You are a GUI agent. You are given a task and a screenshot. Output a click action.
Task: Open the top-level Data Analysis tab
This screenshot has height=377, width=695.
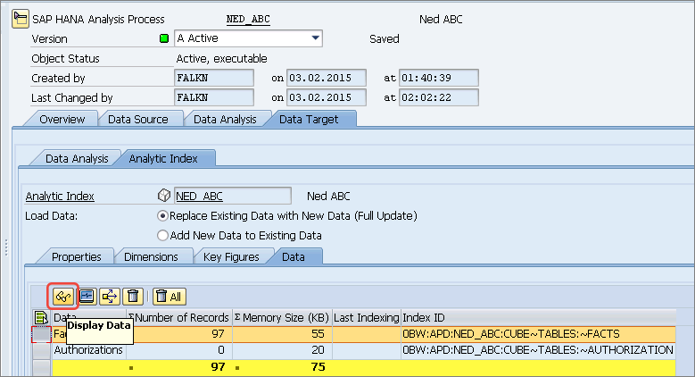click(x=225, y=120)
